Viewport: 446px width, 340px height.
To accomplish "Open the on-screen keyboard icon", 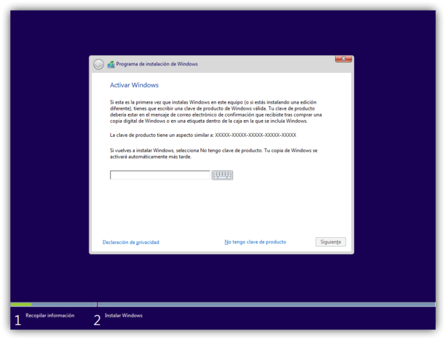I will pos(222,175).
